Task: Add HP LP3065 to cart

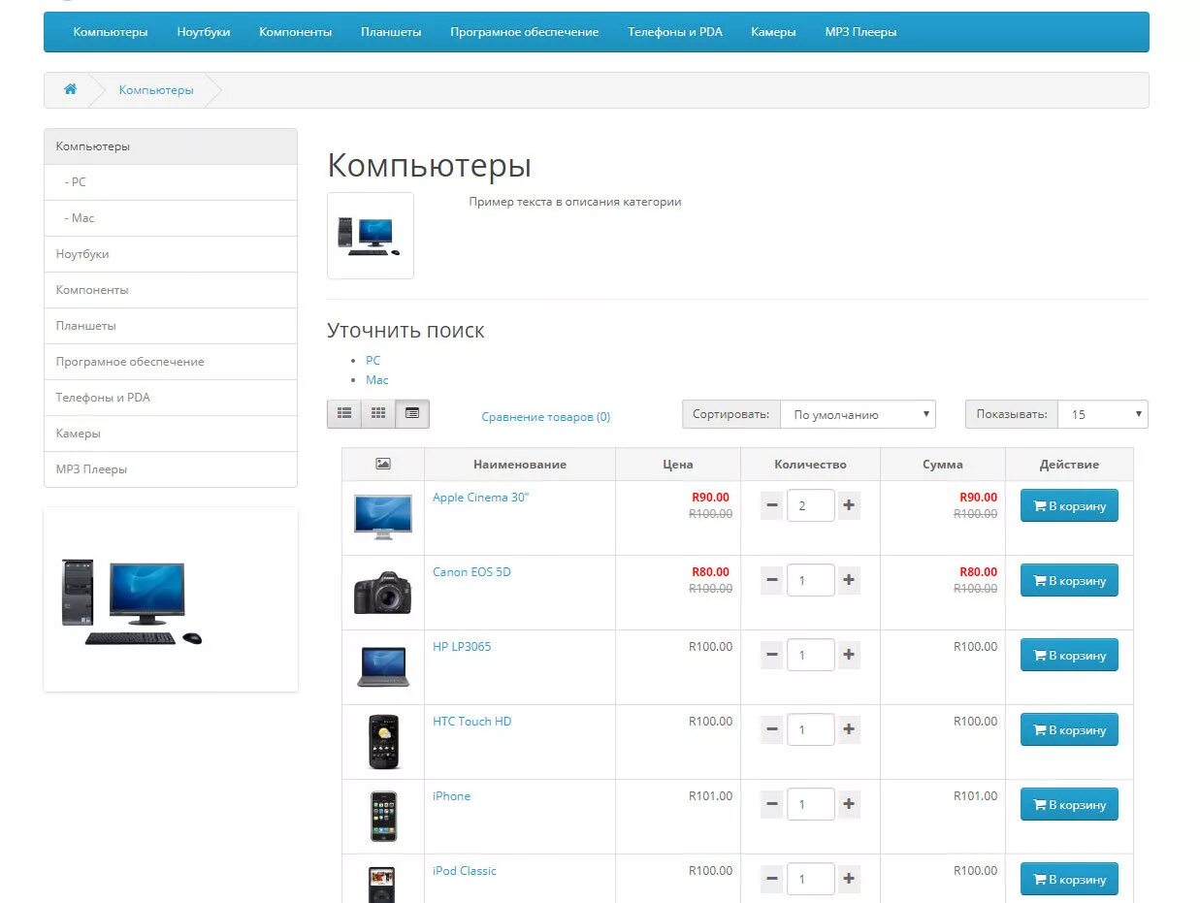Action: [1069, 655]
